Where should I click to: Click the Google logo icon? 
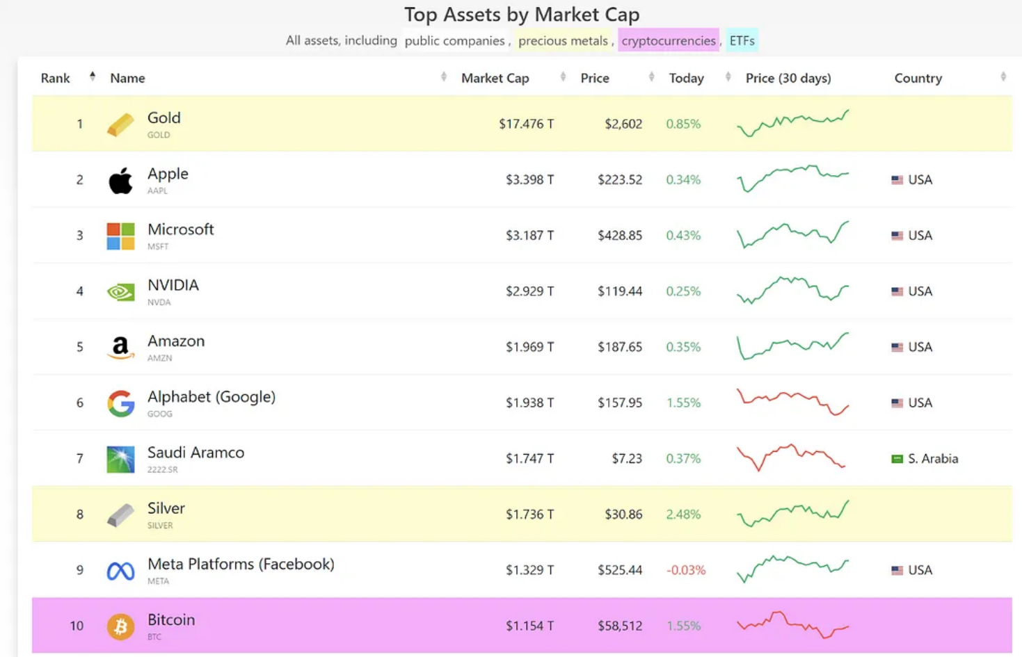pos(120,403)
